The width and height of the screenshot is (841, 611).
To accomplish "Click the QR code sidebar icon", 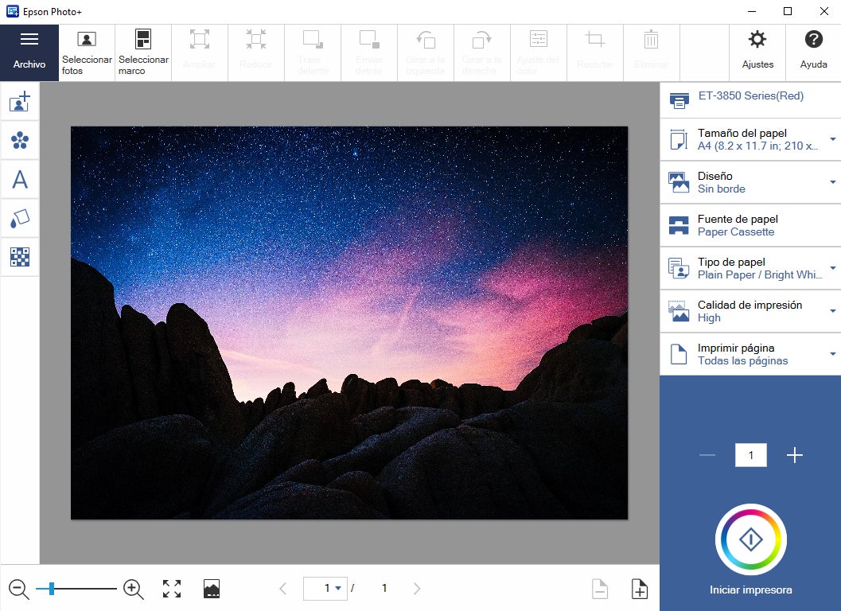I will pos(20,256).
